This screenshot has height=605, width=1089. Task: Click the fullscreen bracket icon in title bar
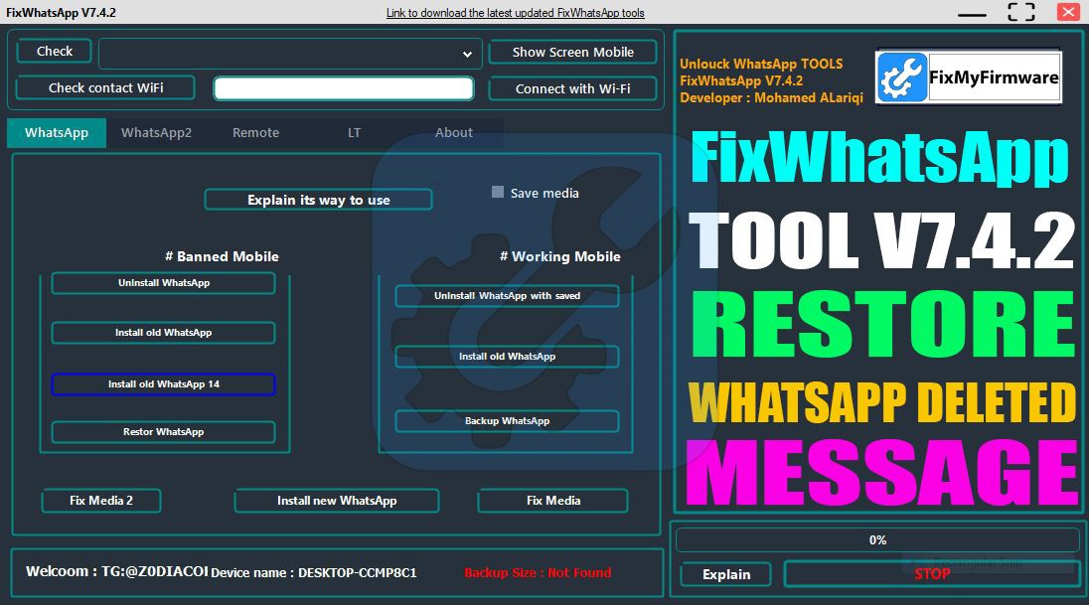[1020, 13]
